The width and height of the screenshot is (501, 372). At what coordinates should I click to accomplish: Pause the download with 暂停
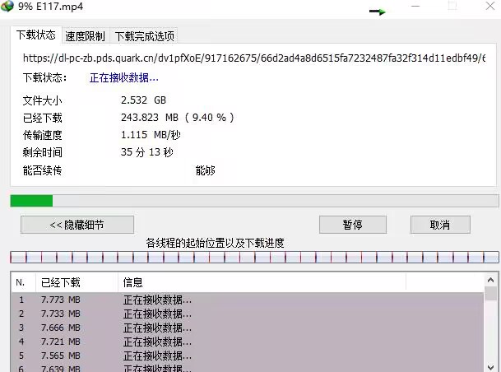[x=353, y=225]
